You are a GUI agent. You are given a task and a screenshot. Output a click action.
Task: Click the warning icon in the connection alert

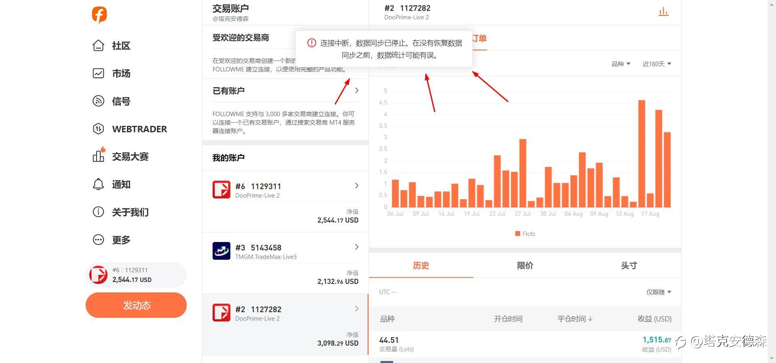click(312, 43)
